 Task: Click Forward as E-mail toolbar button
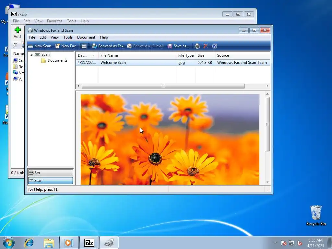pyautogui.click(x=145, y=46)
